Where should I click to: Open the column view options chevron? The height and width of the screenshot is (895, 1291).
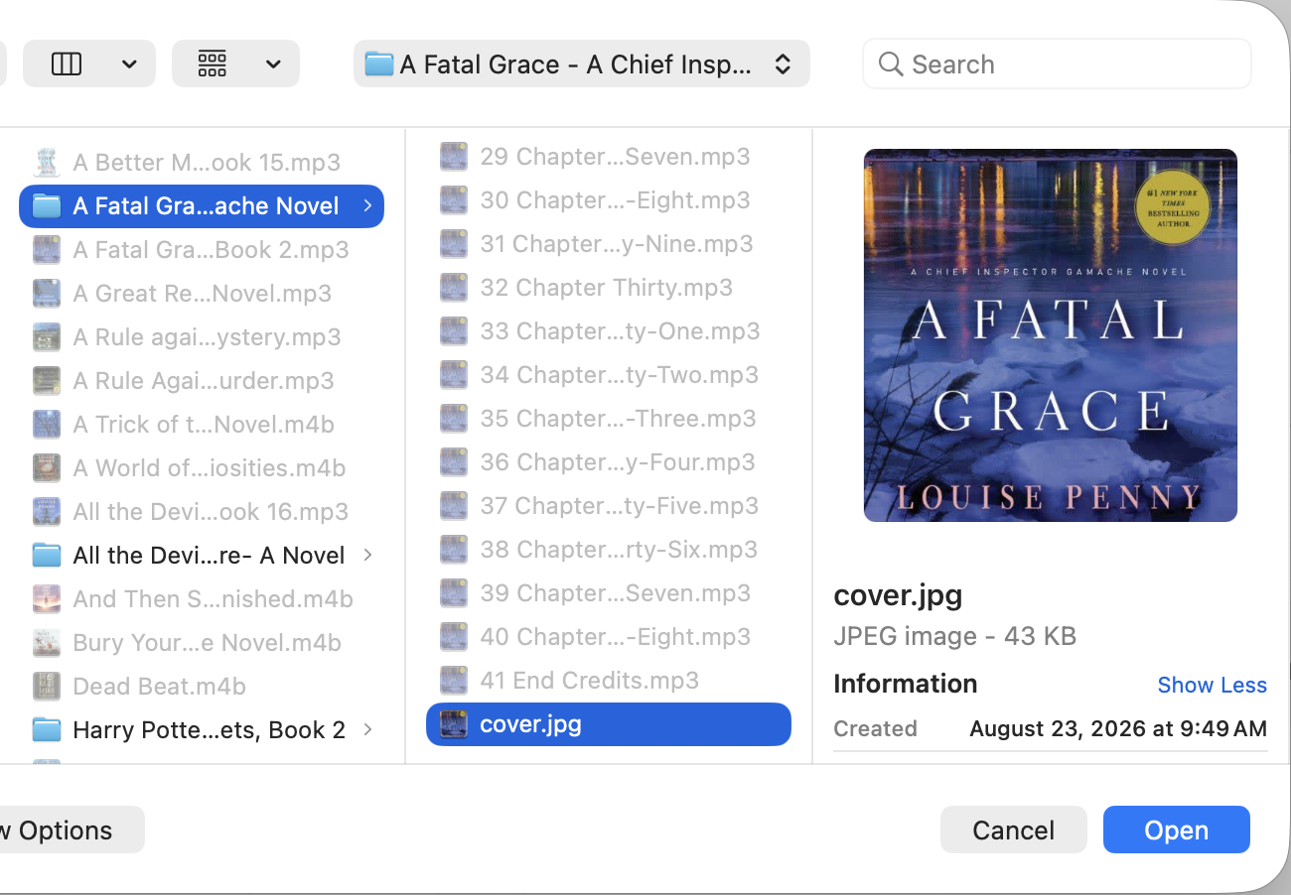pos(129,64)
